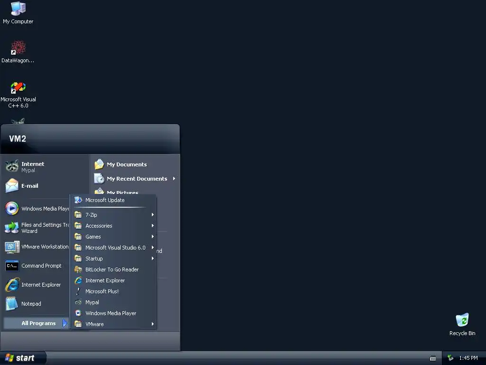Launch Microsoft Plus! from programs menu

tap(113, 291)
